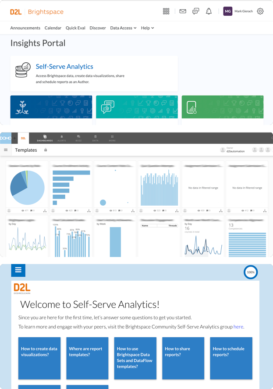Open the Buzz icon in the Domo toolbar

(79, 137)
